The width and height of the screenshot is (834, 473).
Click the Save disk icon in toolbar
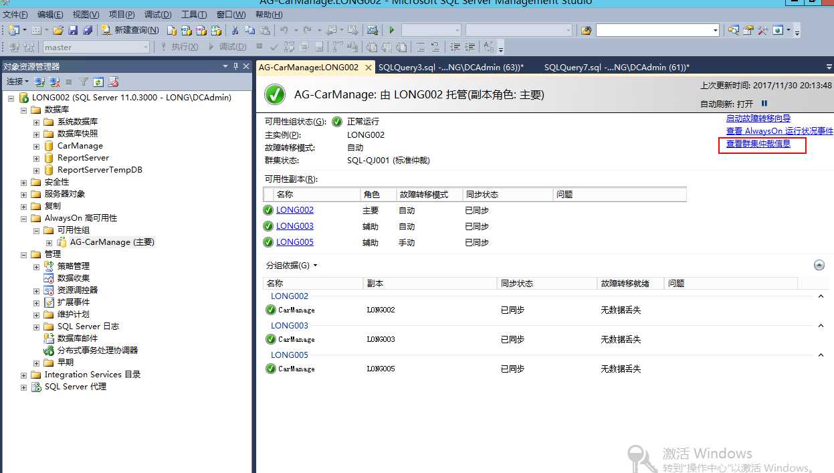coord(73,30)
